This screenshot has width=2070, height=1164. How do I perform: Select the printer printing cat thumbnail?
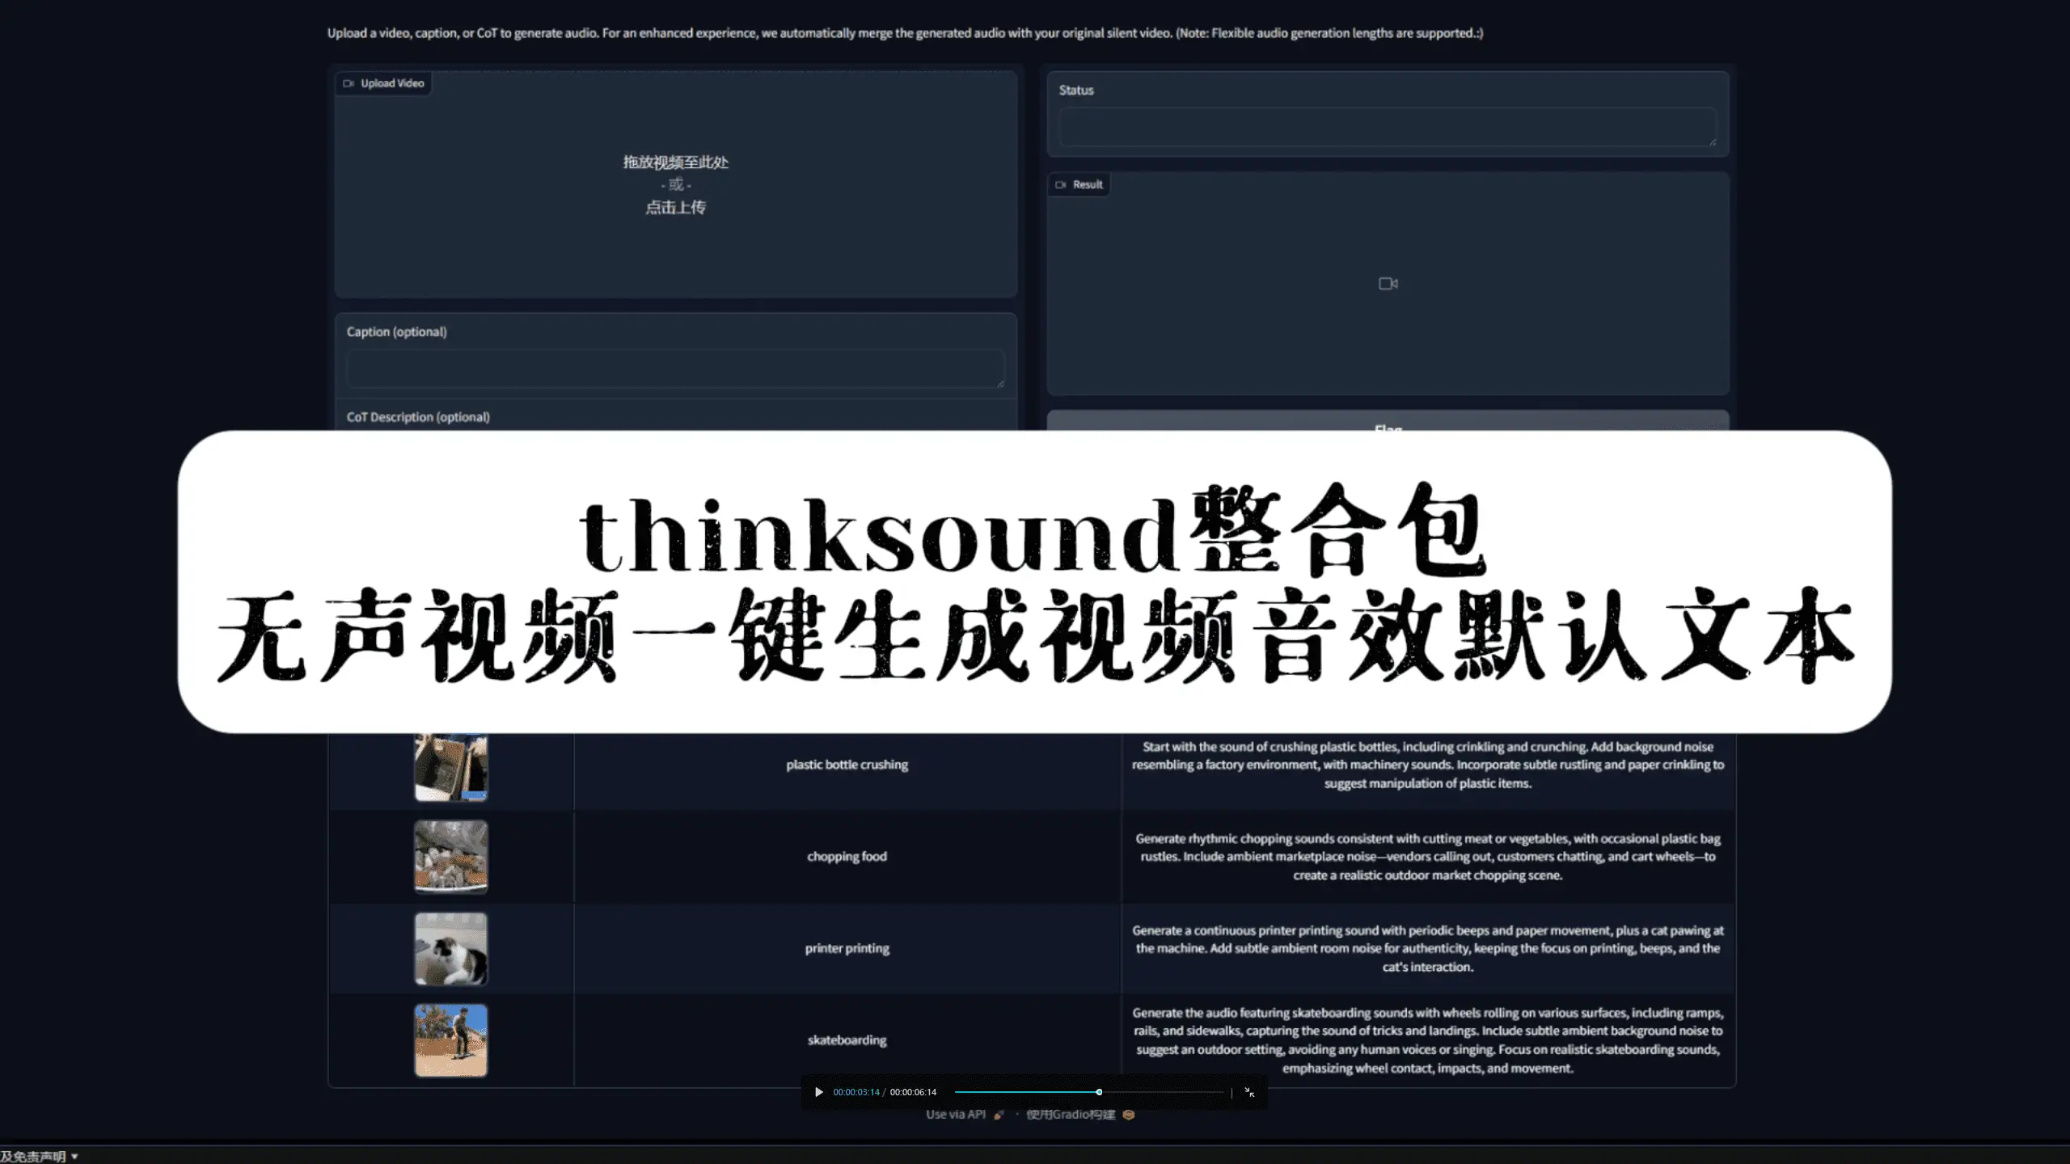451,949
